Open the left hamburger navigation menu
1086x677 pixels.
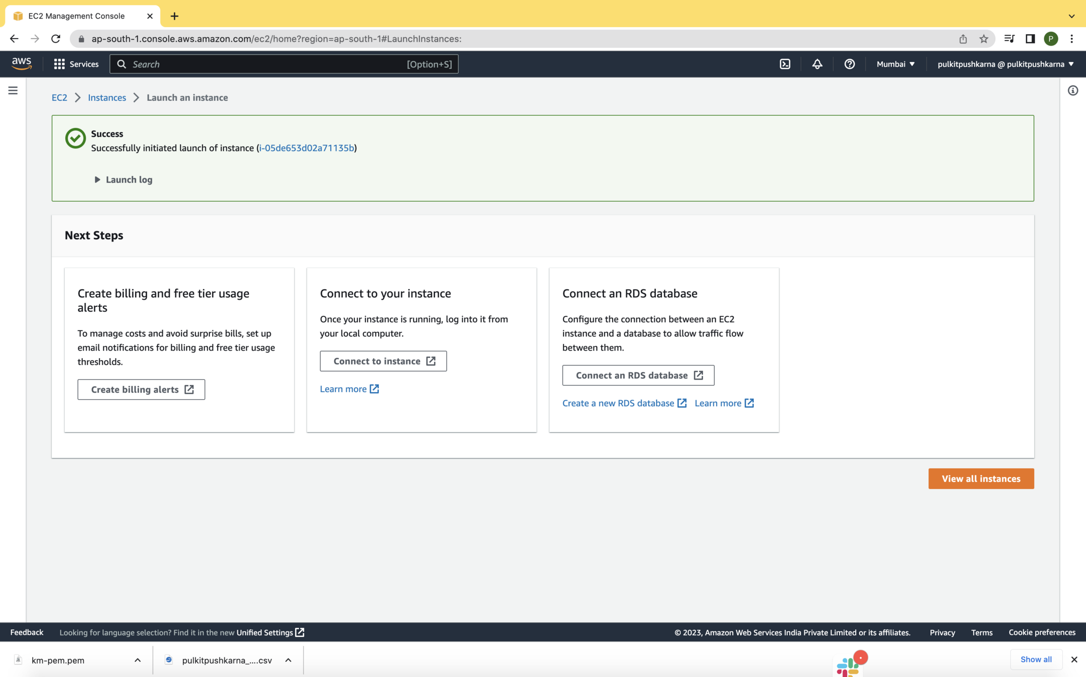(x=13, y=90)
